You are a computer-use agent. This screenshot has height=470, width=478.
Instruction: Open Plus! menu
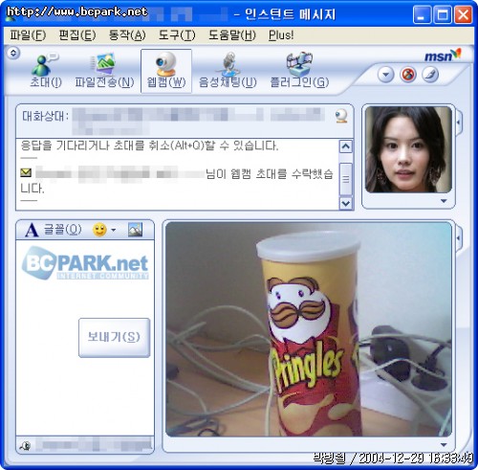pyautogui.click(x=281, y=34)
